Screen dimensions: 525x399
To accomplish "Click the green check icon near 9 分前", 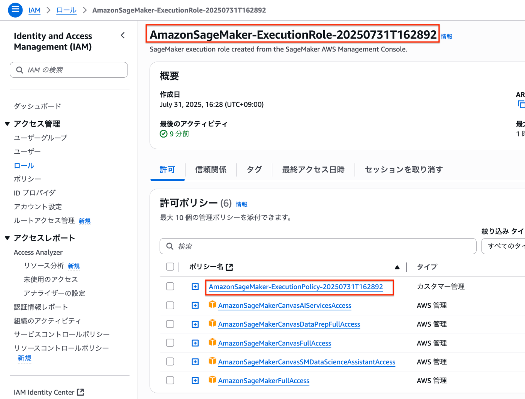I will (163, 134).
